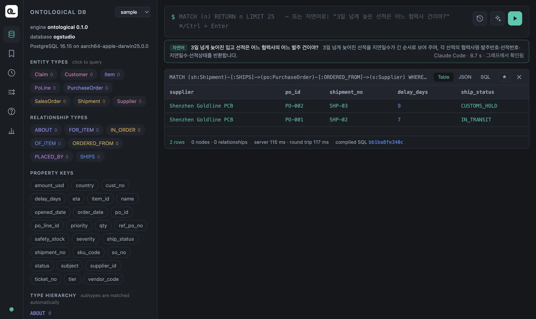Switch result view to SQL tab
The height and width of the screenshot is (319, 536).
pyautogui.click(x=485, y=77)
